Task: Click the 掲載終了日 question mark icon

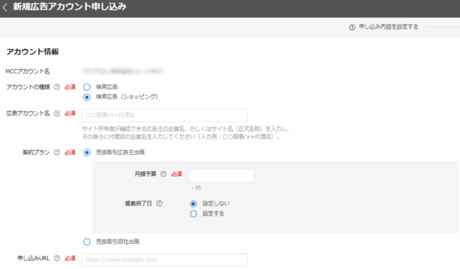Action: tap(159, 203)
